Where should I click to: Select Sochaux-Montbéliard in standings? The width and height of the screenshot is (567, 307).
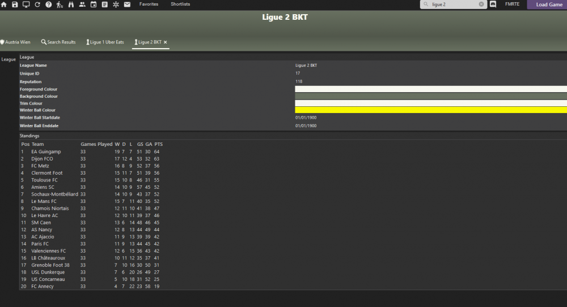tap(54, 194)
